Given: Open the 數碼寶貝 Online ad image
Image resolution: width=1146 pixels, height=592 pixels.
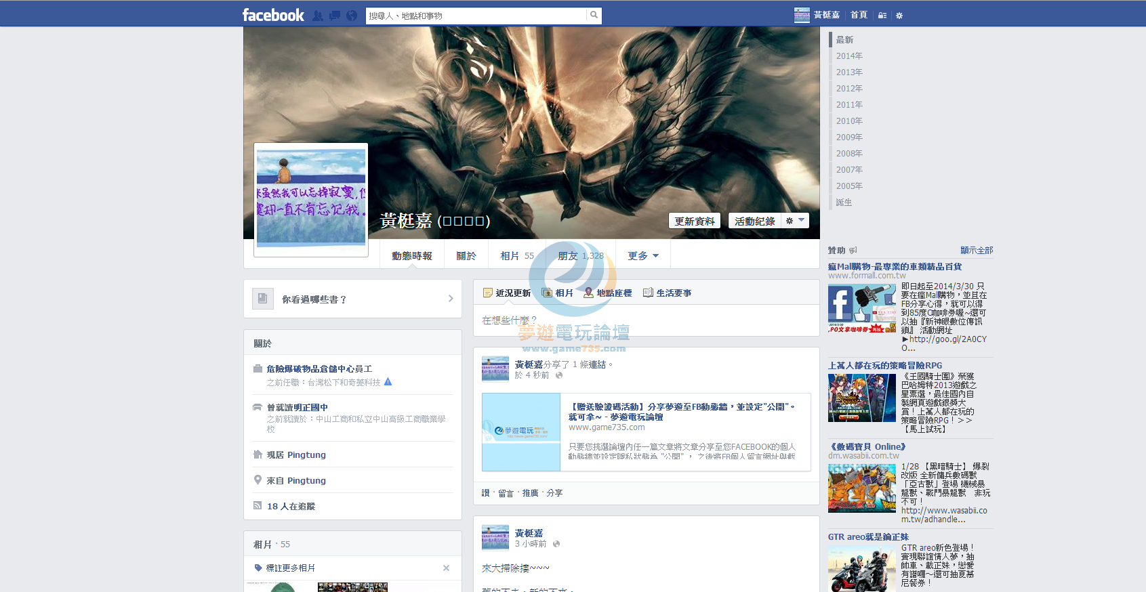Looking at the screenshot, I should coord(862,488).
